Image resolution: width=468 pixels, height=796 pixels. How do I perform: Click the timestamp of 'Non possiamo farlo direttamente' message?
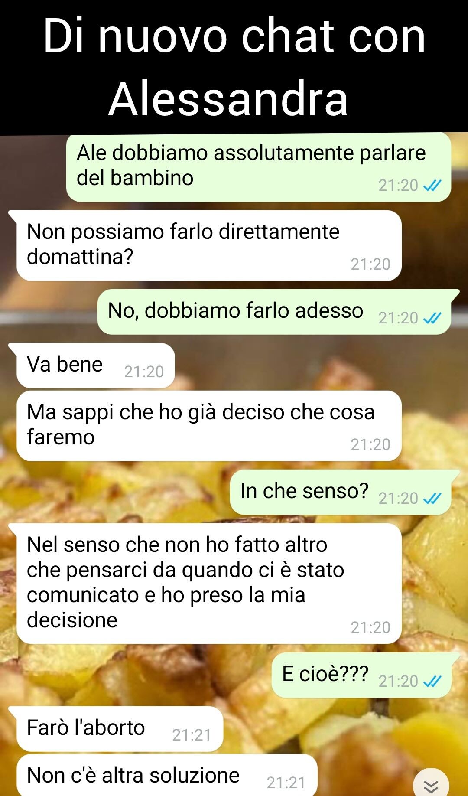click(x=370, y=264)
